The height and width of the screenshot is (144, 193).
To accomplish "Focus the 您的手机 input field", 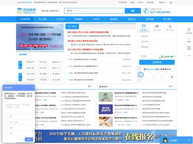I will point(157,42).
